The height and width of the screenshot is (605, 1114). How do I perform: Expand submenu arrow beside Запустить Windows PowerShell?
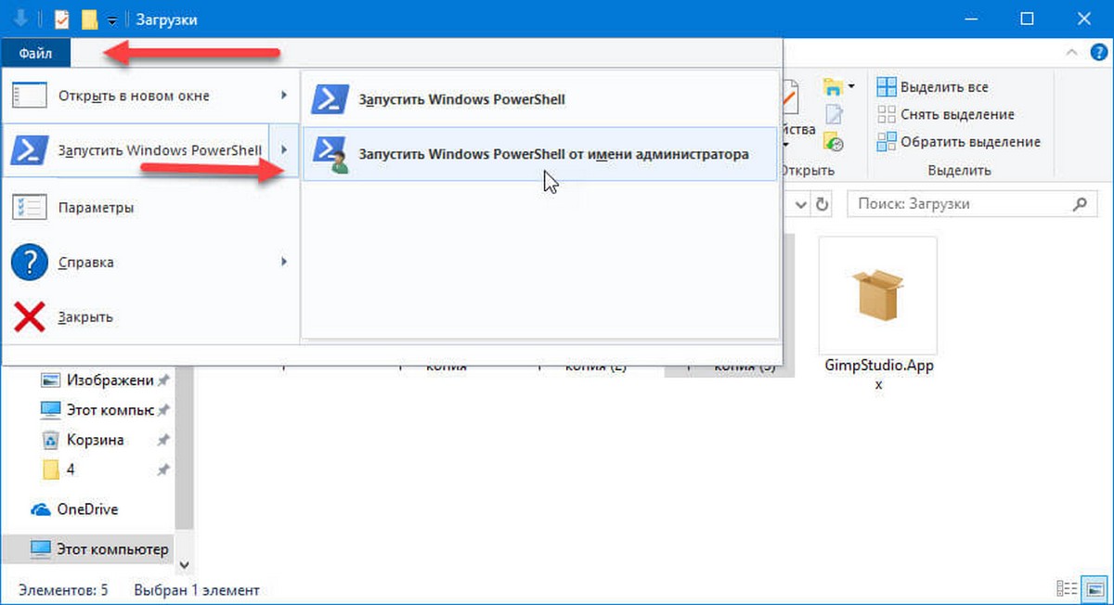[x=283, y=149]
